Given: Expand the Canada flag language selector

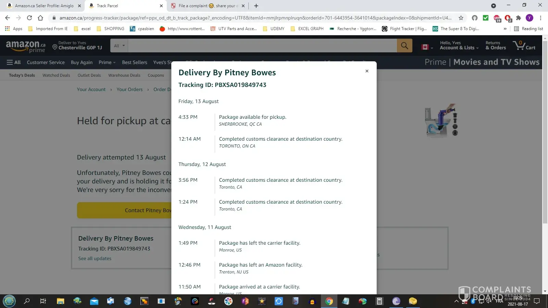Looking at the screenshot, I should point(427,47).
